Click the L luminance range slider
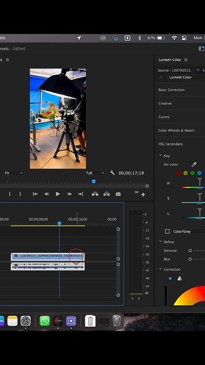The image size is (205, 365). pyautogui.click(x=193, y=218)
